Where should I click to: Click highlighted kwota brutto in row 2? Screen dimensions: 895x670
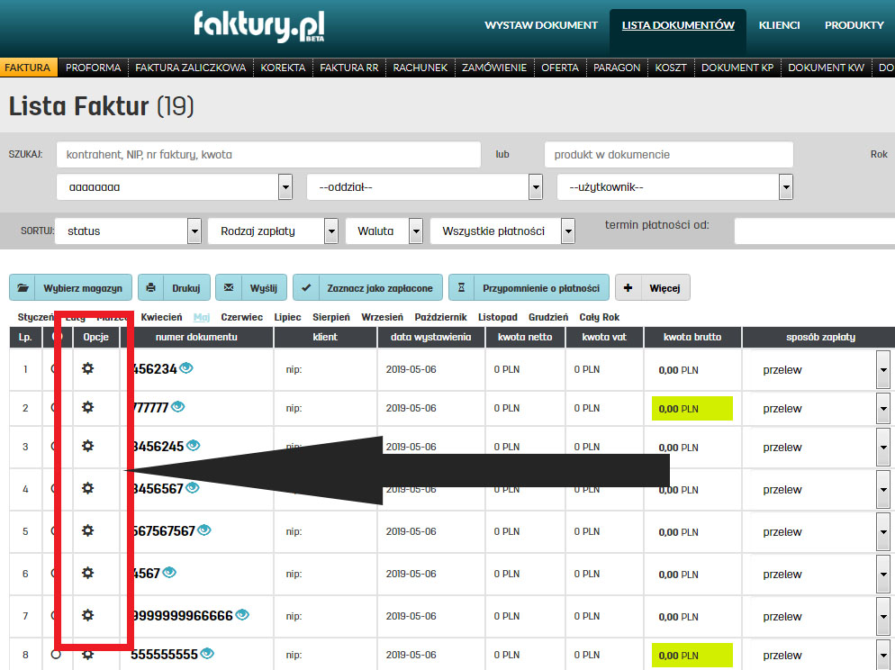692,409
